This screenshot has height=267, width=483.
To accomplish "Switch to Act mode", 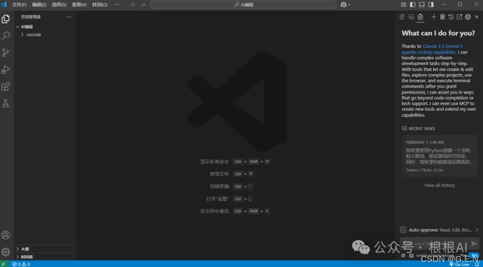I will (x=474, y=255).
